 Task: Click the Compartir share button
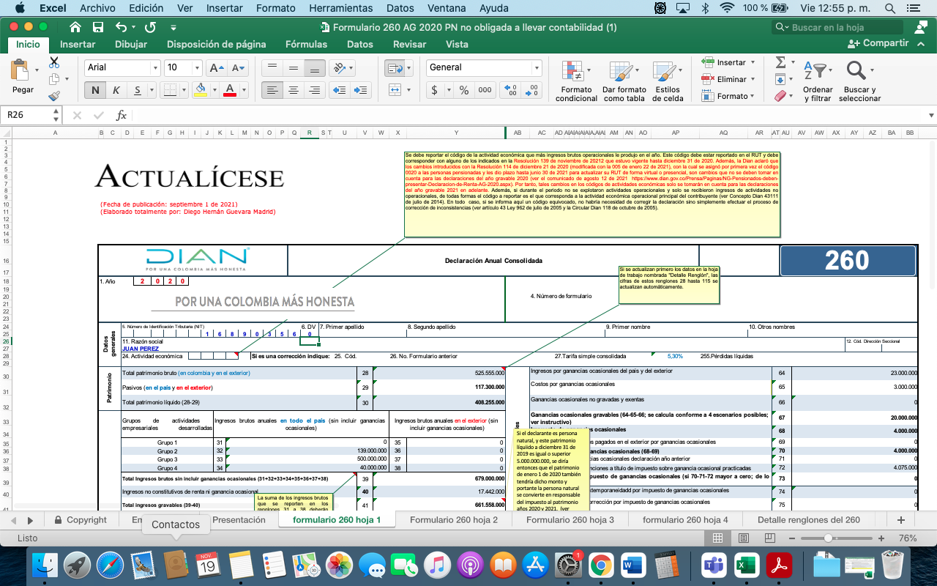(x=878, y=43)
